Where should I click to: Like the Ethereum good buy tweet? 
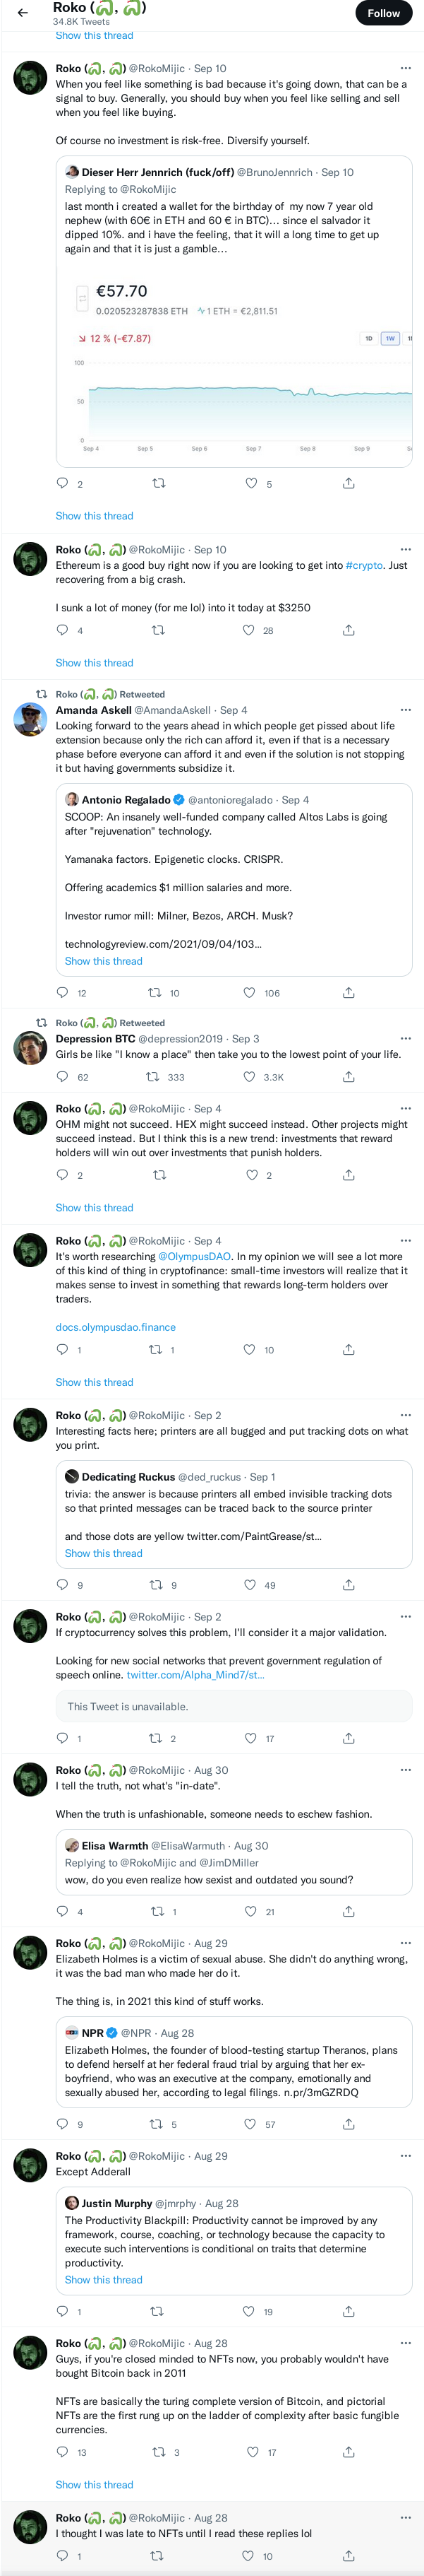(250, 630)
